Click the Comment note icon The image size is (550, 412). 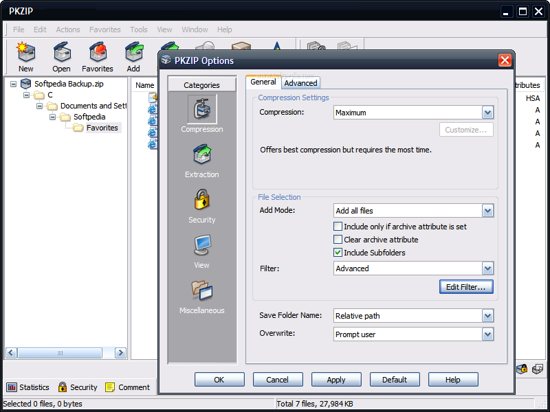[110, 387]
